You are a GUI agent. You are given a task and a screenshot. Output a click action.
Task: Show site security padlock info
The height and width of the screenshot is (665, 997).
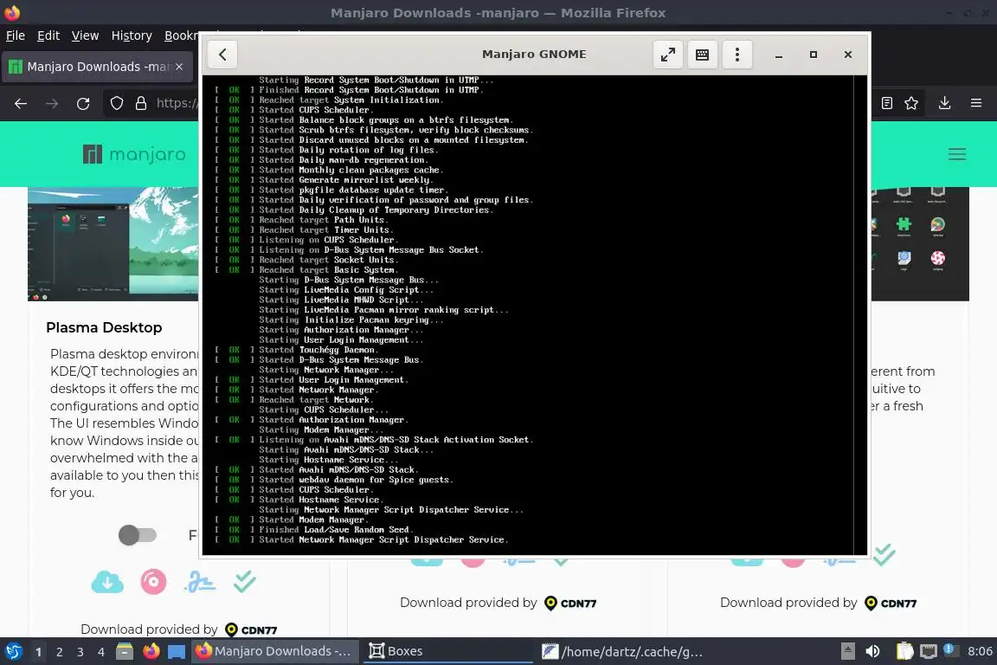coord(141,103)
